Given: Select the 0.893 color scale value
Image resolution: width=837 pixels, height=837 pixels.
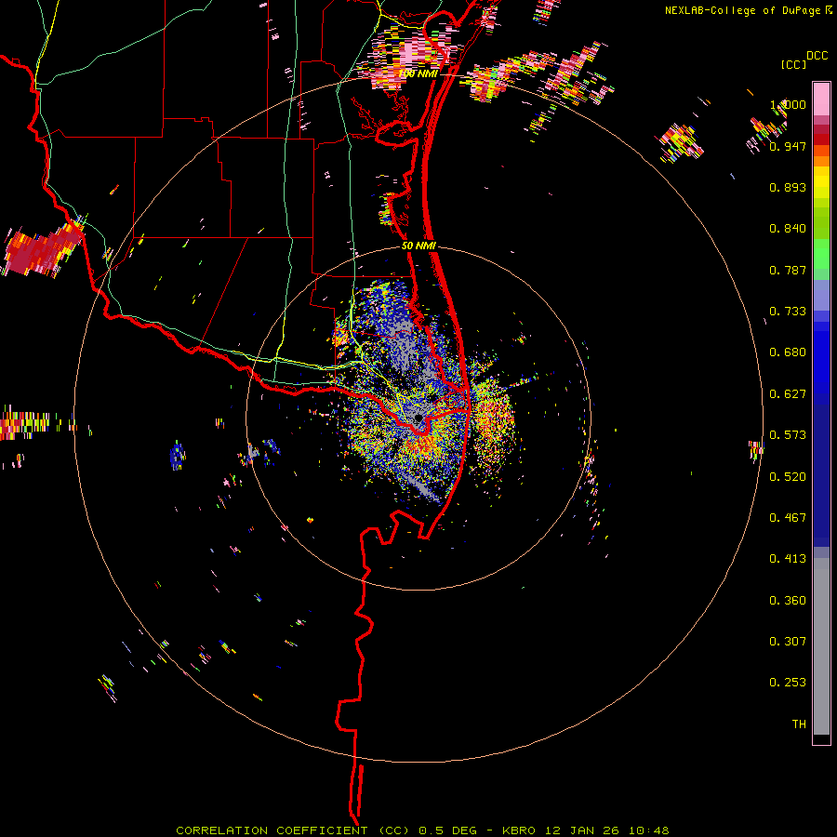Looking at the screenshot, I should pyautogui.click(x=788, y=187).
